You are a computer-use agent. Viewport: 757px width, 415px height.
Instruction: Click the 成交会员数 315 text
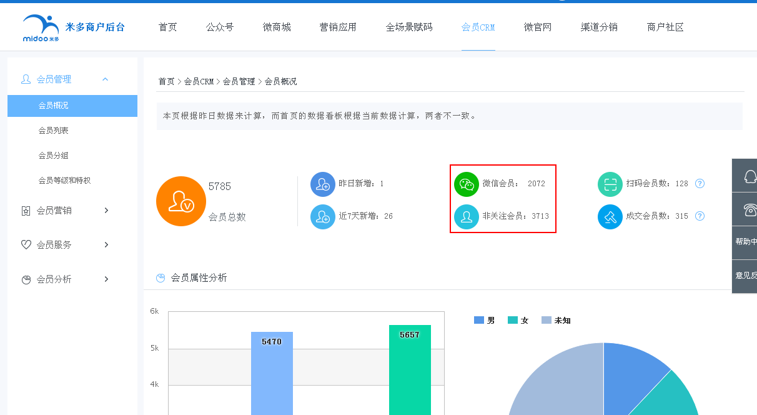pos(657,216)
